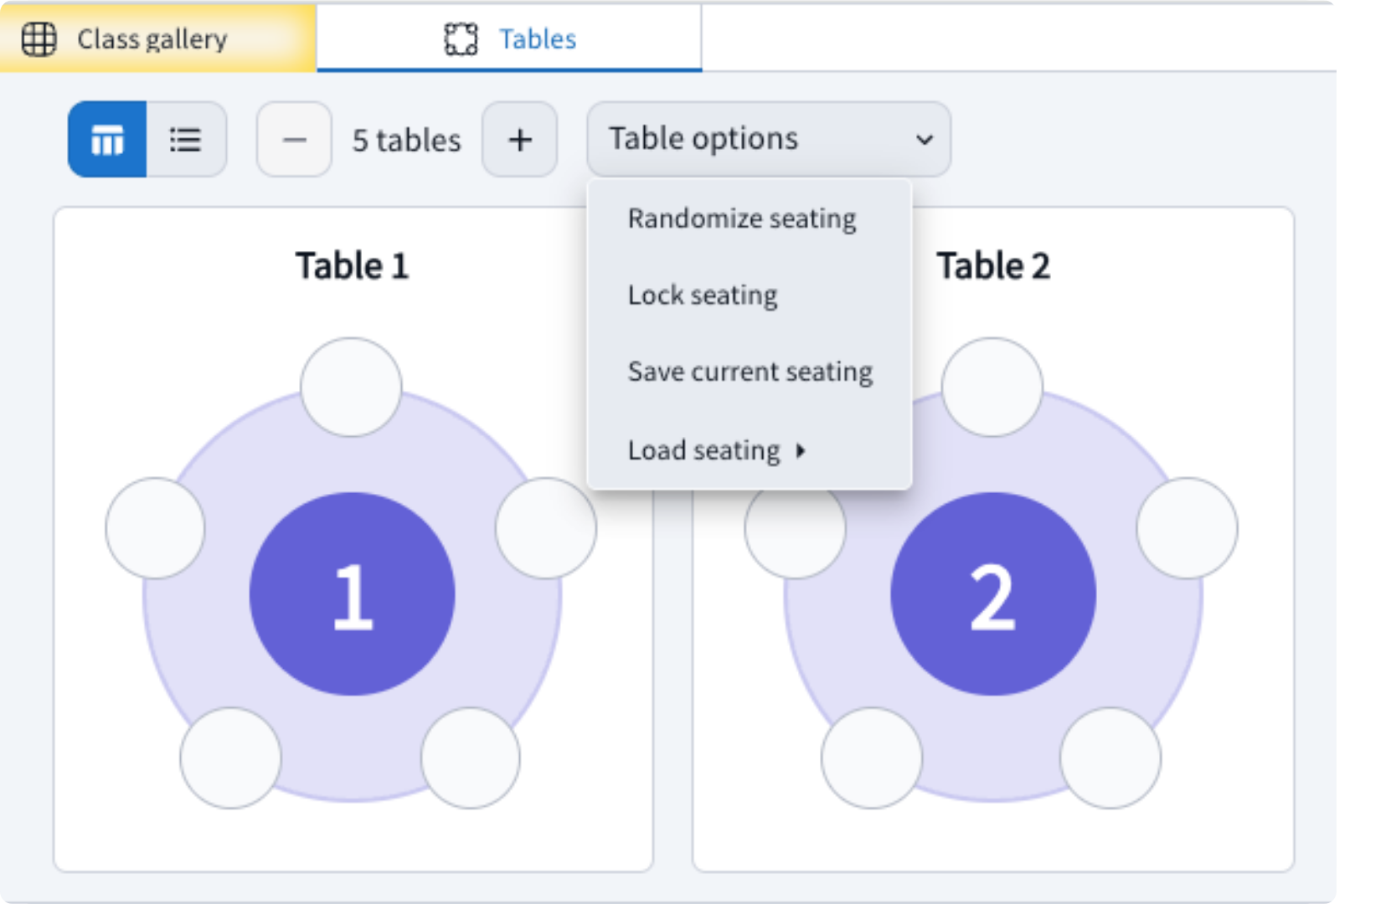Select the purple circle numbered 1
Image resolution: width=1386 pixels, height=904 pixels.
tap(352, 594)
